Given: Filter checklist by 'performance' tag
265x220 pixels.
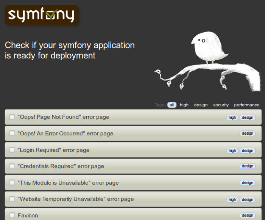Looking at the screenshot, I should pos(246,105).
